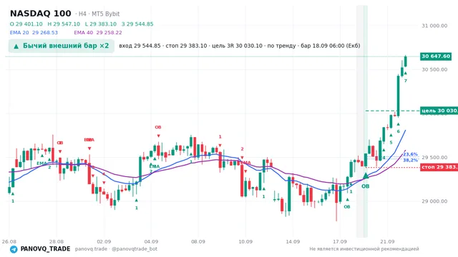458x257 pixels.
Task: Click the Telegram logo icon beside PANOVQ_TRADE
Action: click(14, 249)
